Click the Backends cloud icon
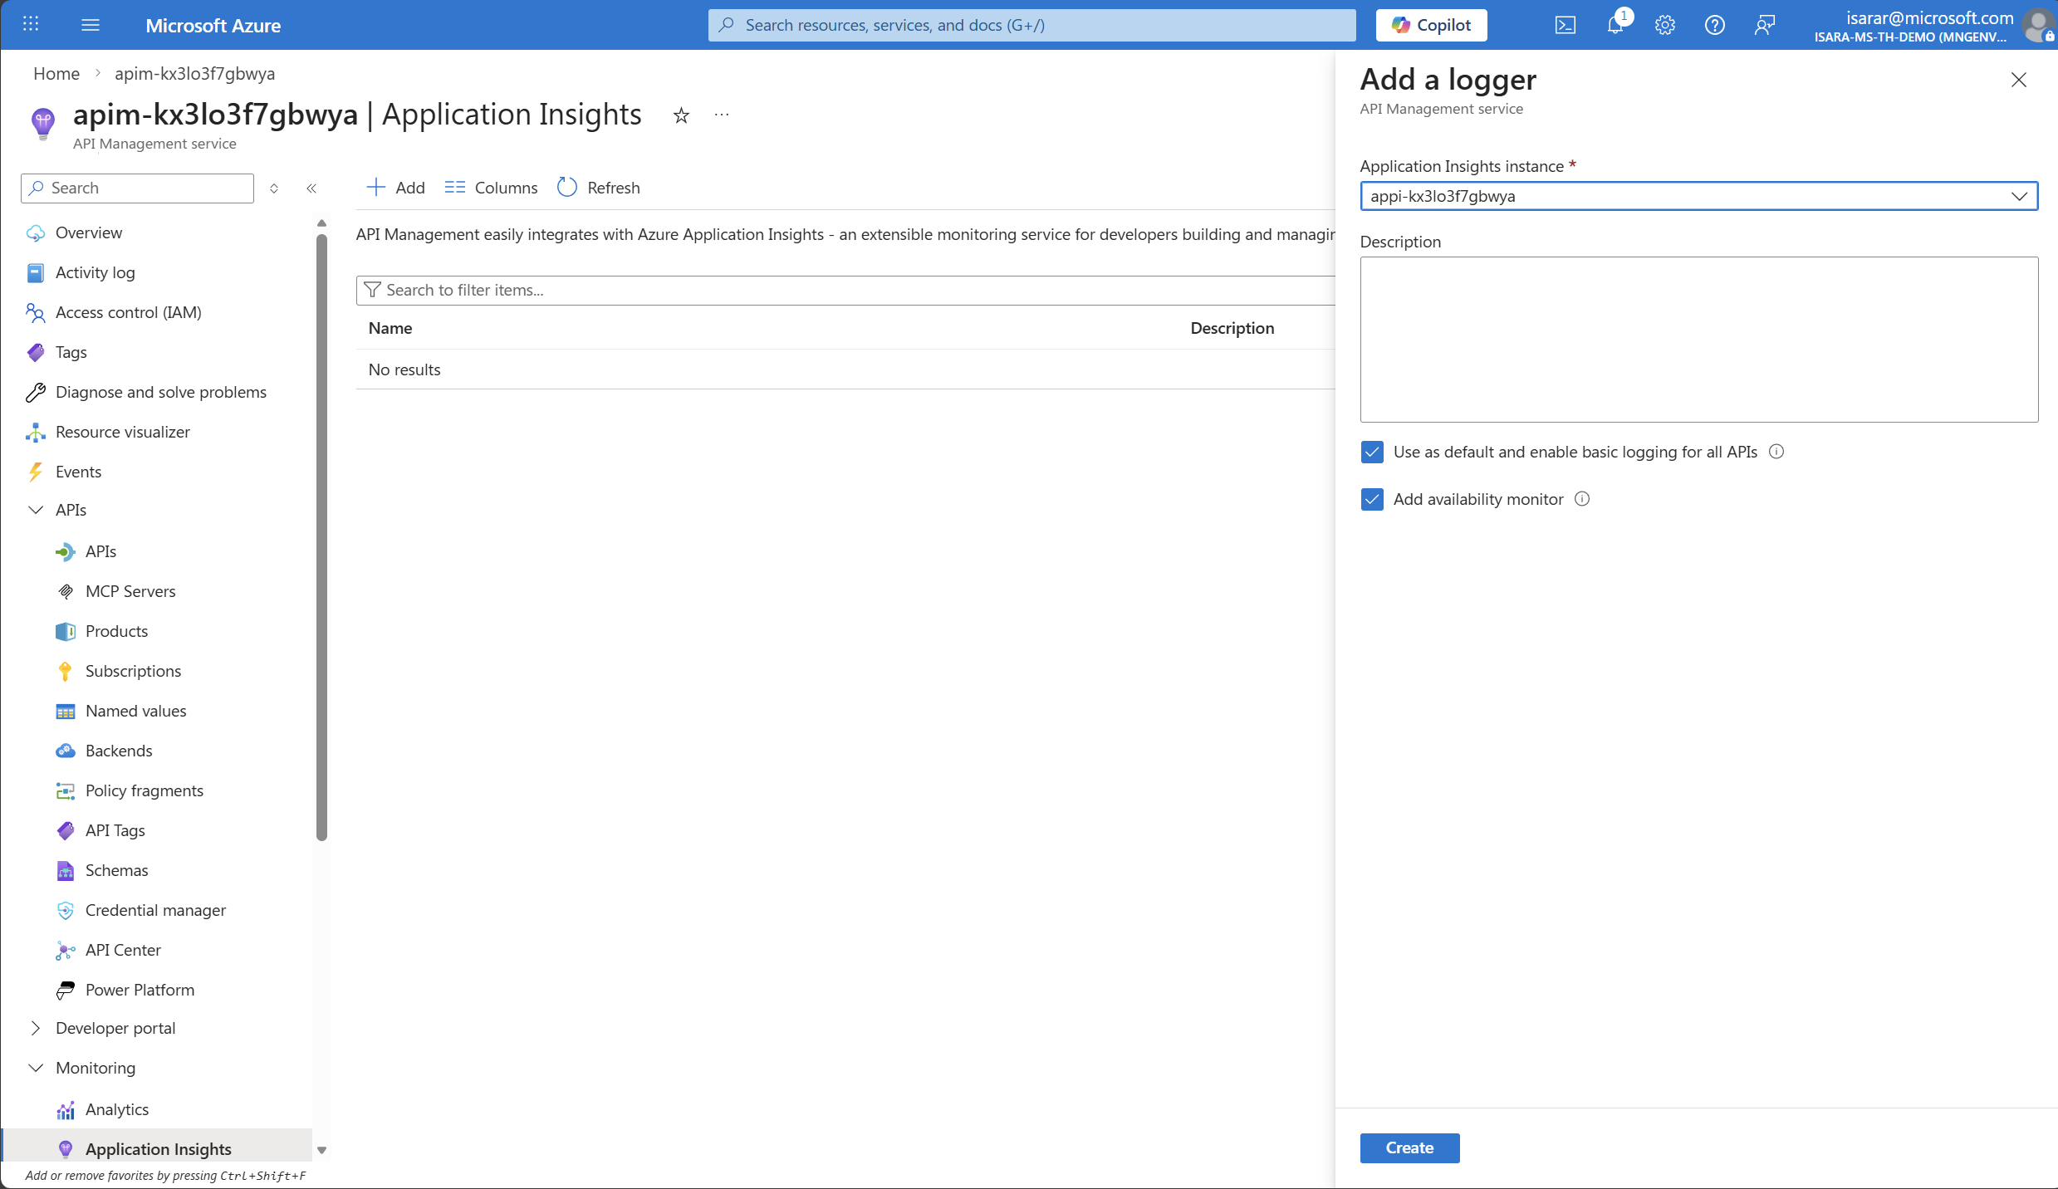 pyautogui.click(x=66, y=751)
